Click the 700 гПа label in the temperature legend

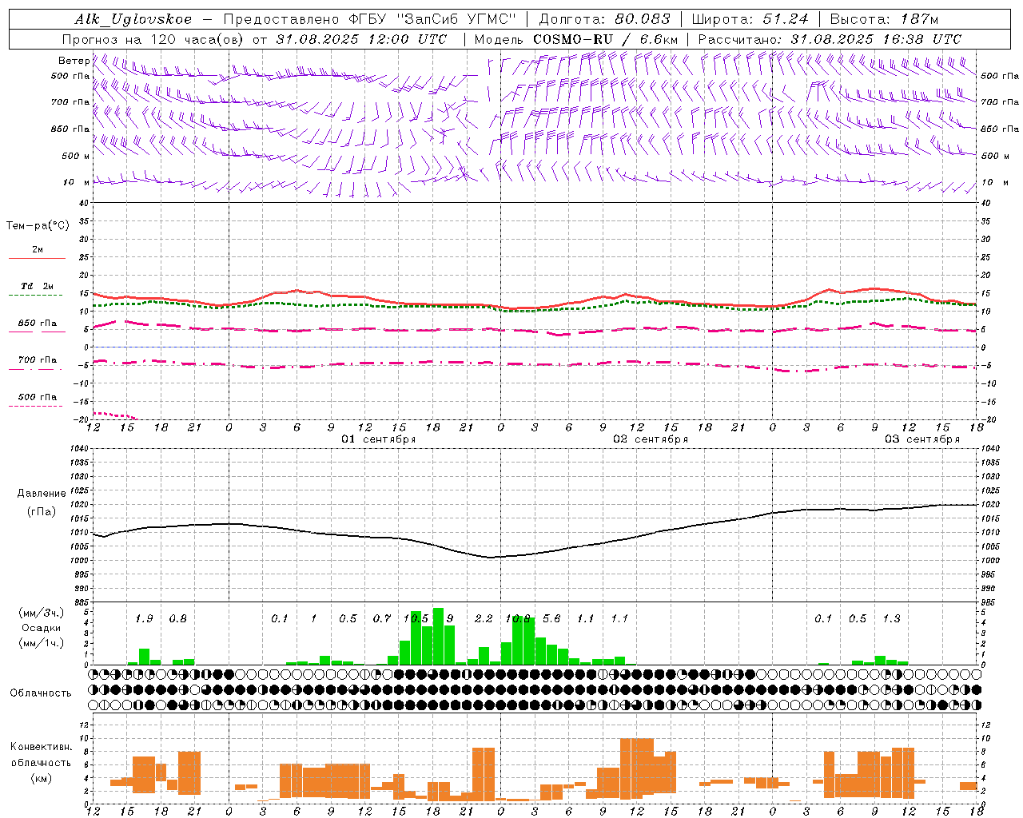pyautogui.click(x=38, y=359)
